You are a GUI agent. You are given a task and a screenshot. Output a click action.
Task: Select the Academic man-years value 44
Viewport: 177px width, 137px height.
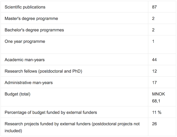154,60
